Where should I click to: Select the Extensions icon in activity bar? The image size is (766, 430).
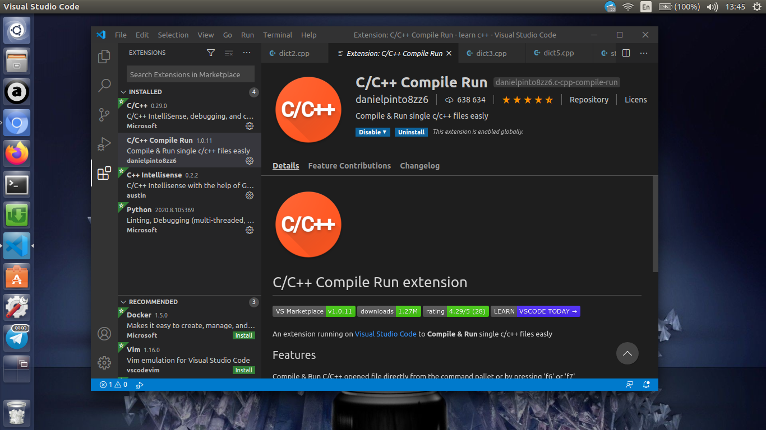tap(104, 173)
